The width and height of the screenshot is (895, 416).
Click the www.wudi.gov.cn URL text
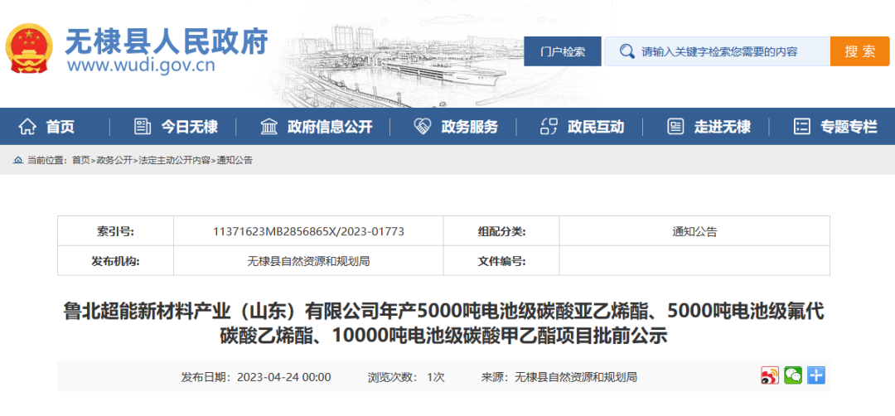[141, 66]
